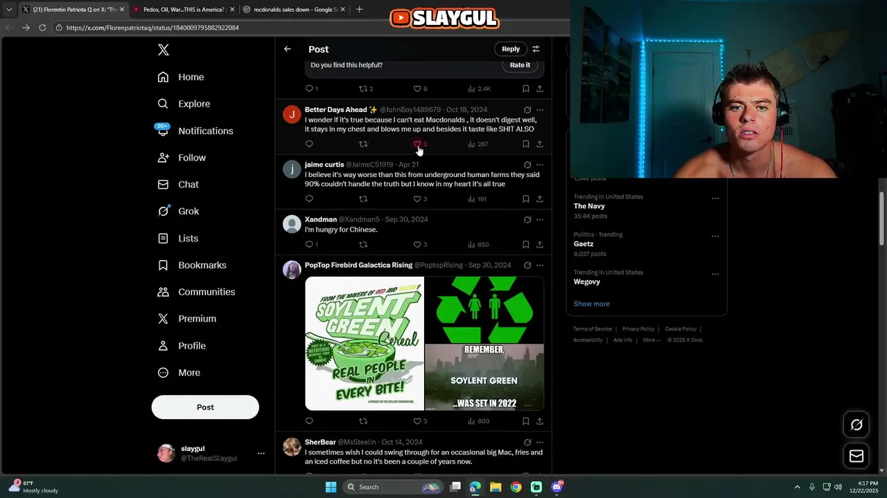887x498 pixels.
Task: Open slaygul account options menu
Action: pos(261,454)
